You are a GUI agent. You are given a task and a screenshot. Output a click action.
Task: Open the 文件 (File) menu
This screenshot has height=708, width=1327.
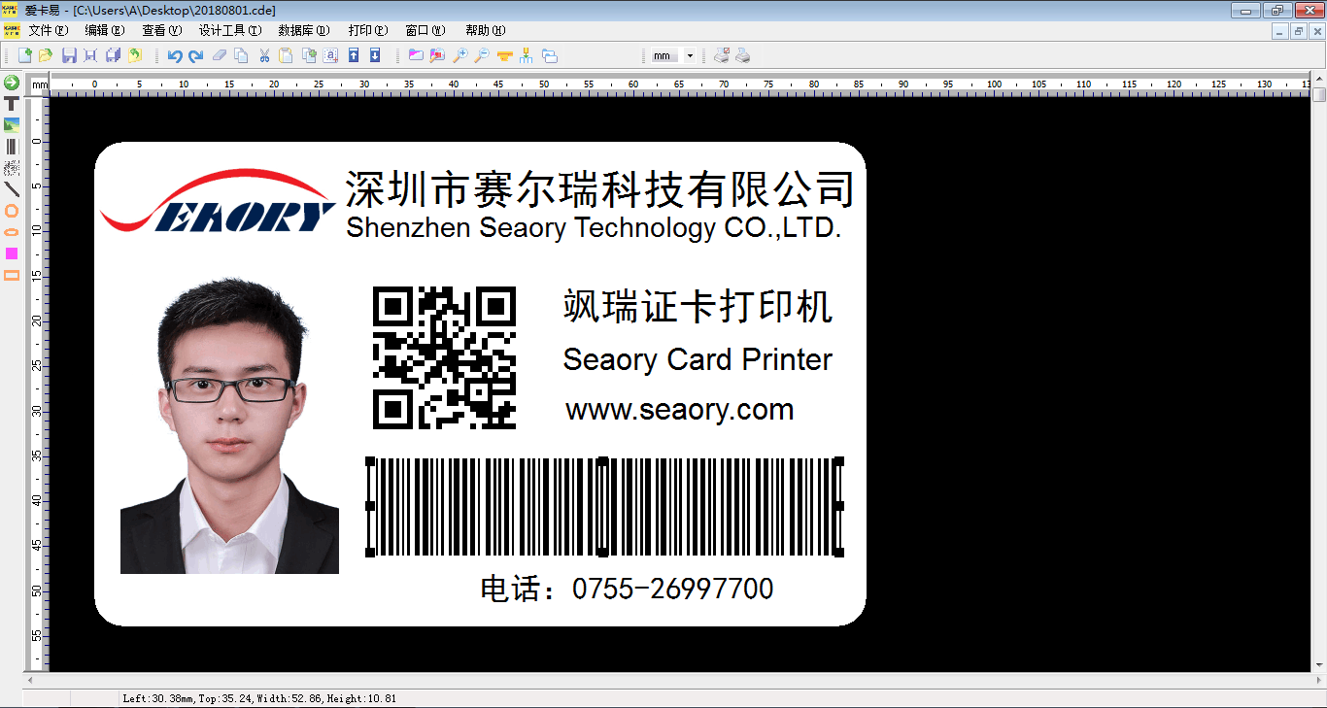coord(48,31)
